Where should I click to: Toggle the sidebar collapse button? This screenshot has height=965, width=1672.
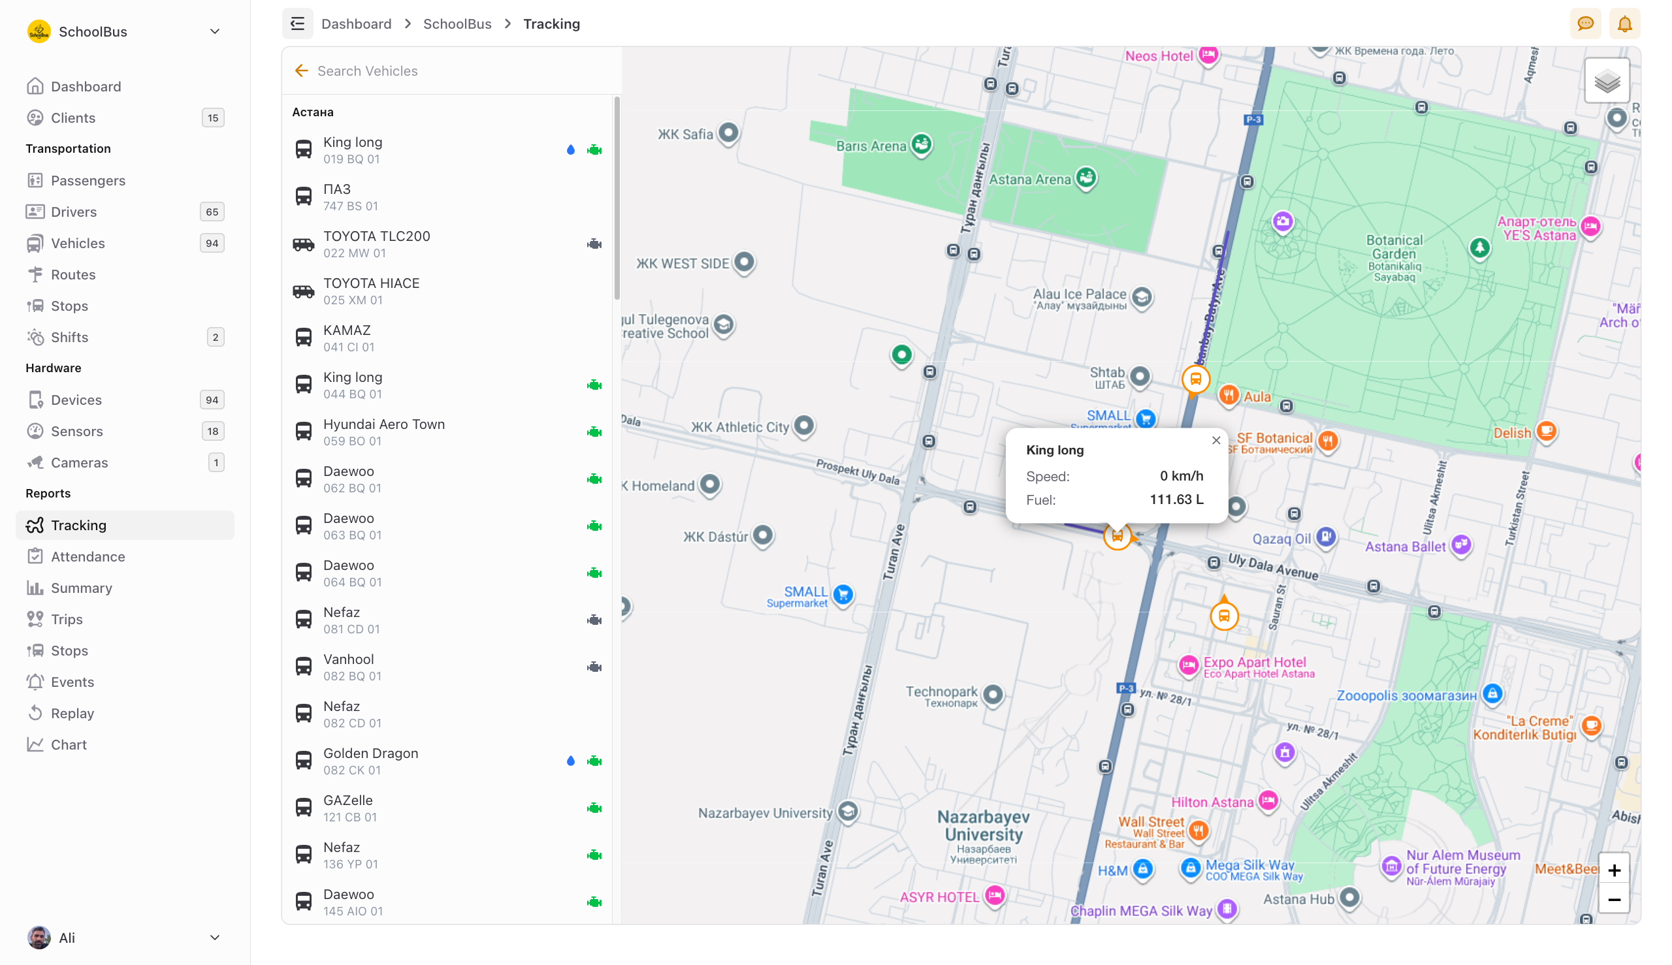coord(298,24)
